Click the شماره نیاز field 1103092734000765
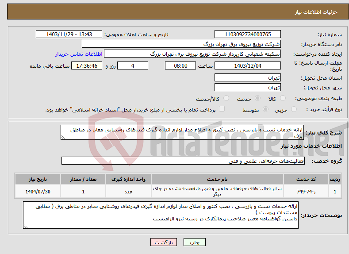Screen dimensions: 349x254 point(248,34)
